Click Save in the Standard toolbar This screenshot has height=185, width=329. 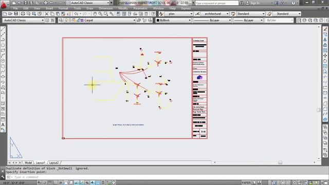[16, 14]
